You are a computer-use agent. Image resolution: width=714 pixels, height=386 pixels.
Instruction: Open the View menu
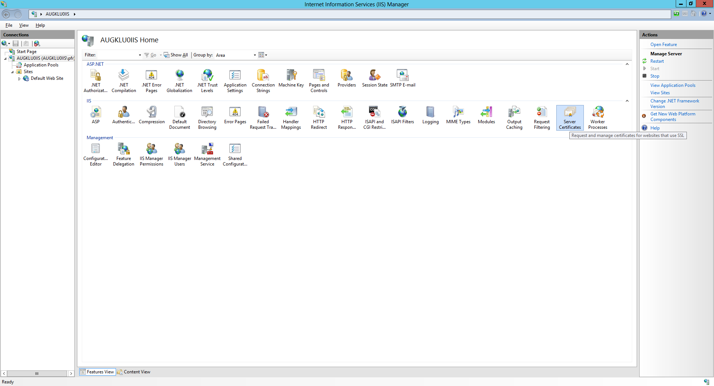(x=24, y=25)
